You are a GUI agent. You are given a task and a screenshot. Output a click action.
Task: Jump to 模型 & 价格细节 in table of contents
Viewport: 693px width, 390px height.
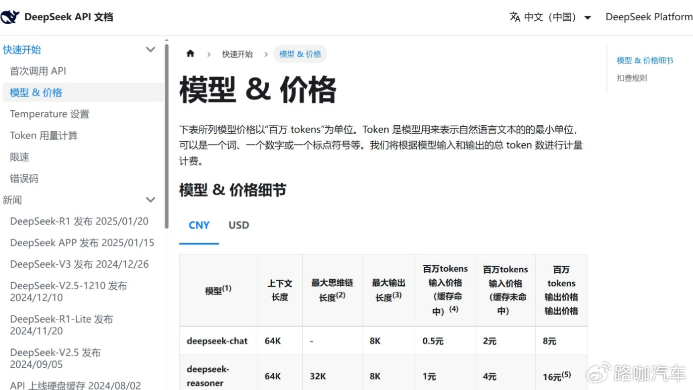(x=645, y=60)
